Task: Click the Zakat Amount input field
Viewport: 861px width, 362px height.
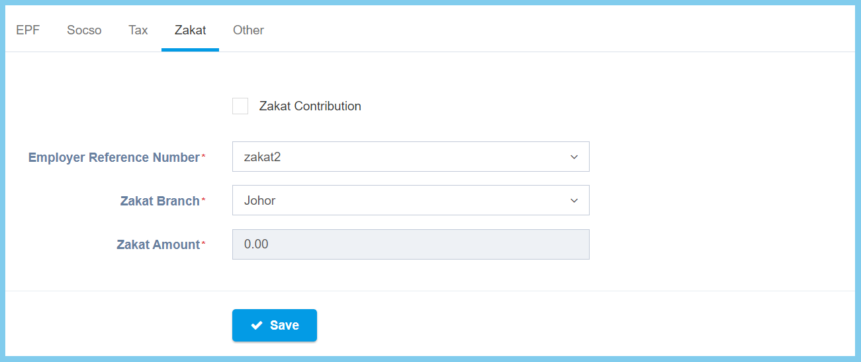Action: point(410,244)
